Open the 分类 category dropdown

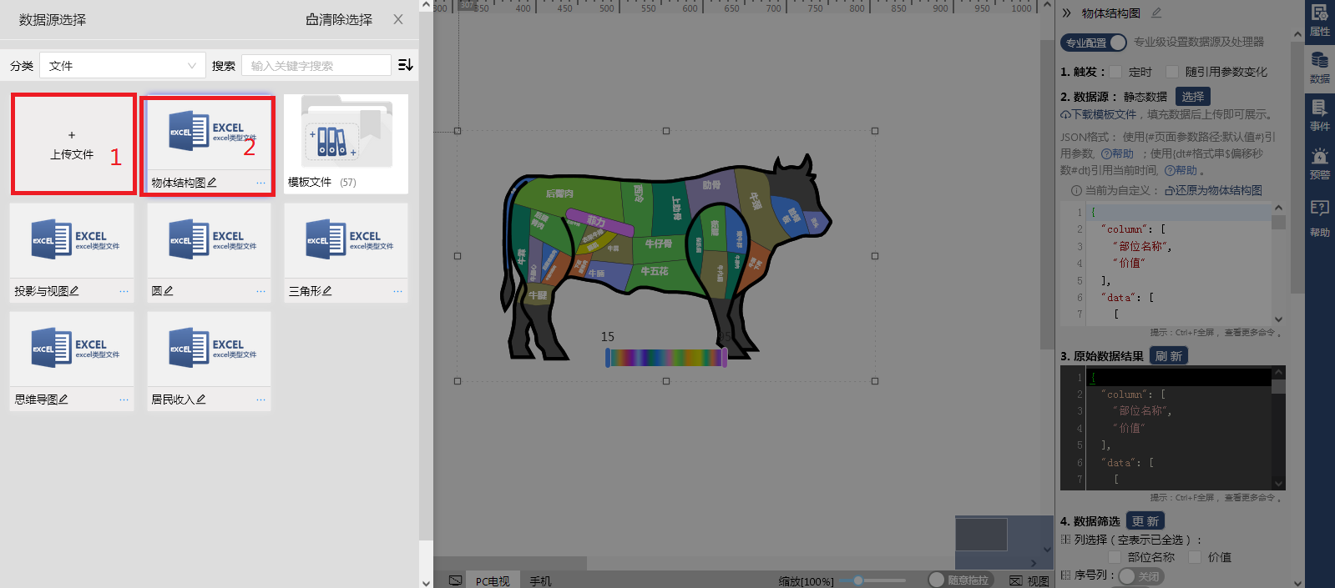[123, 66]
